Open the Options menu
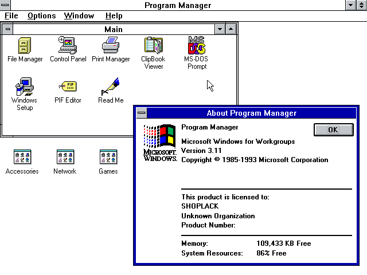This screenshot has width=367, height=275. tap(42, 16)
